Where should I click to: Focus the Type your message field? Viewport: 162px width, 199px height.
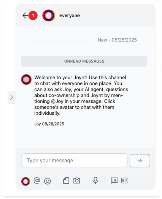click(74, 160)
